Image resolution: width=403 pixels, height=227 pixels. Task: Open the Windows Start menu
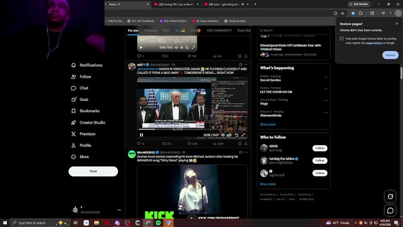pyautogui.click(x=5, y=223)
